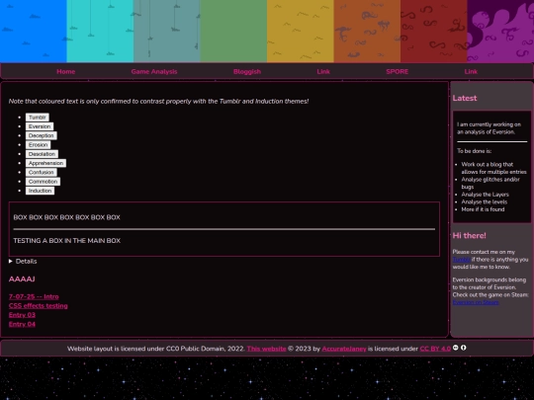Click the Analyse the levels list item
Viewport: 534px width, 400px height.
[x=485, y=202]
